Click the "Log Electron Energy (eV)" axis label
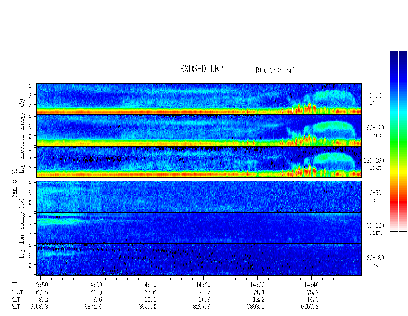408x316 pixels. point(22,136)
